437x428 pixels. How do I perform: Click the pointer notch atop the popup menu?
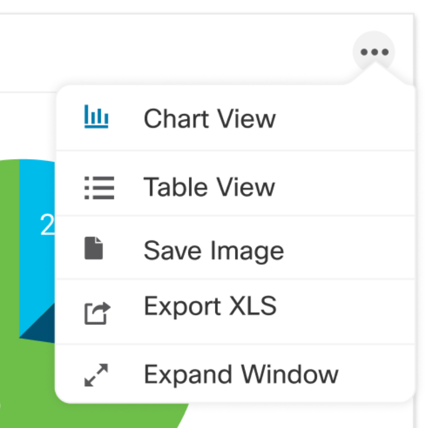tap(374, 73)
